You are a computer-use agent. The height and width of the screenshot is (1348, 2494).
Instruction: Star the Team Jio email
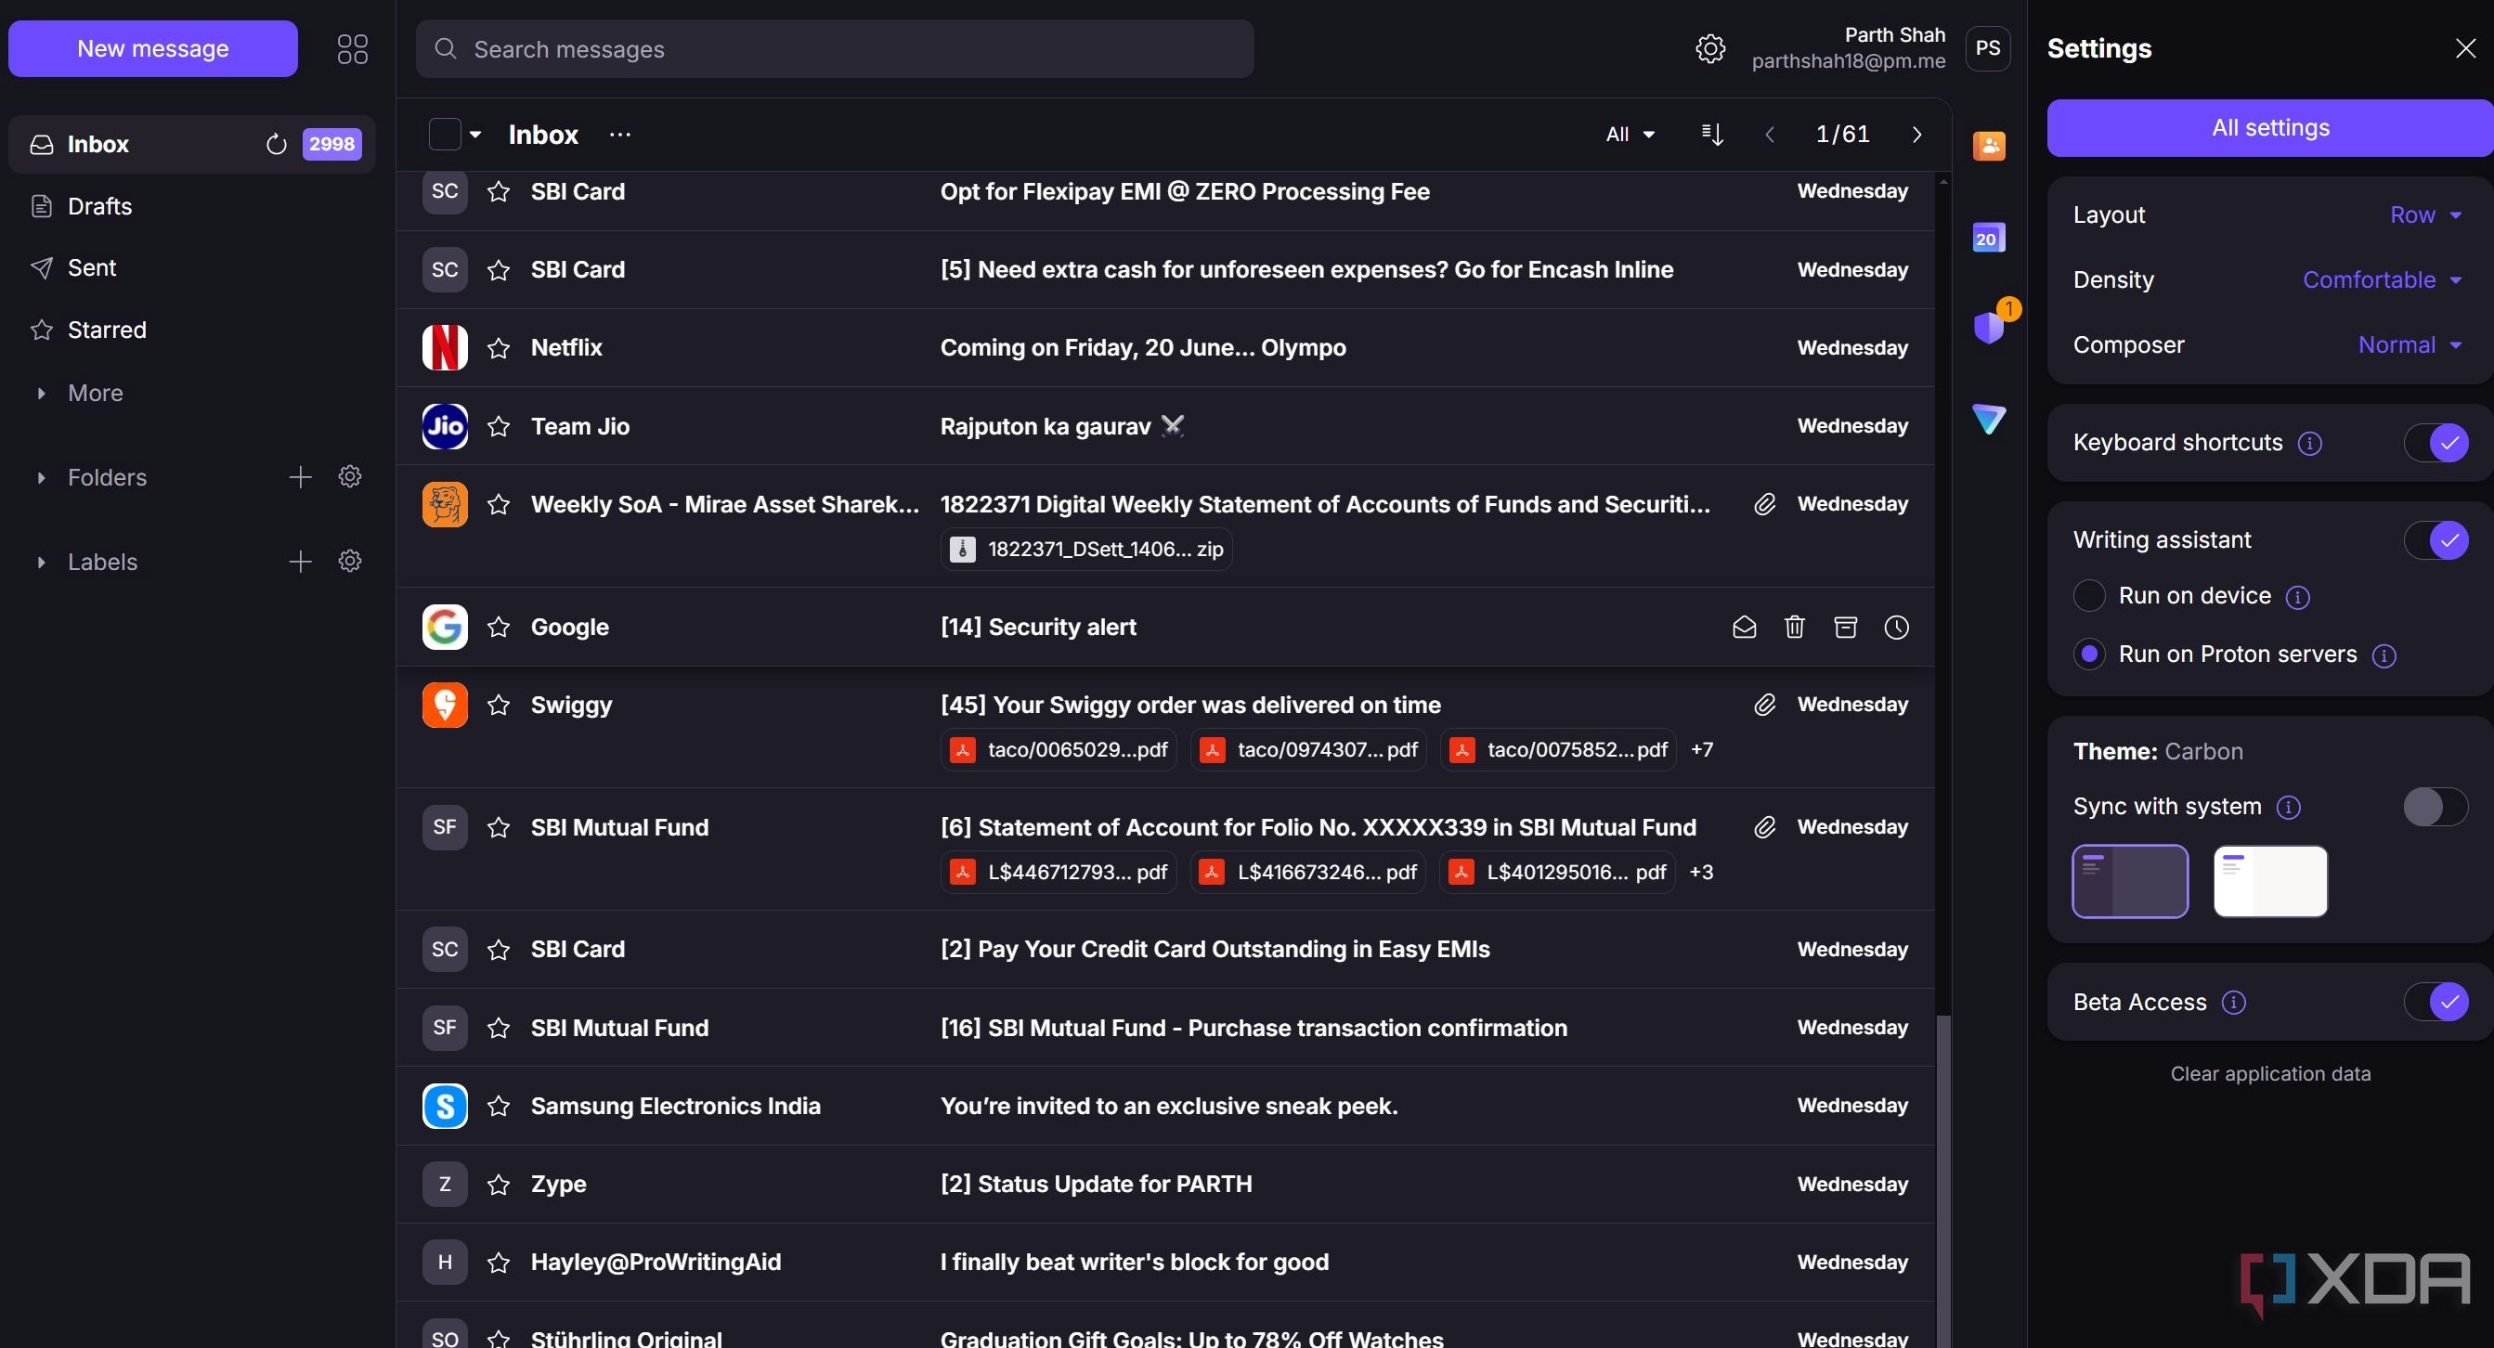tap(499, 427)
